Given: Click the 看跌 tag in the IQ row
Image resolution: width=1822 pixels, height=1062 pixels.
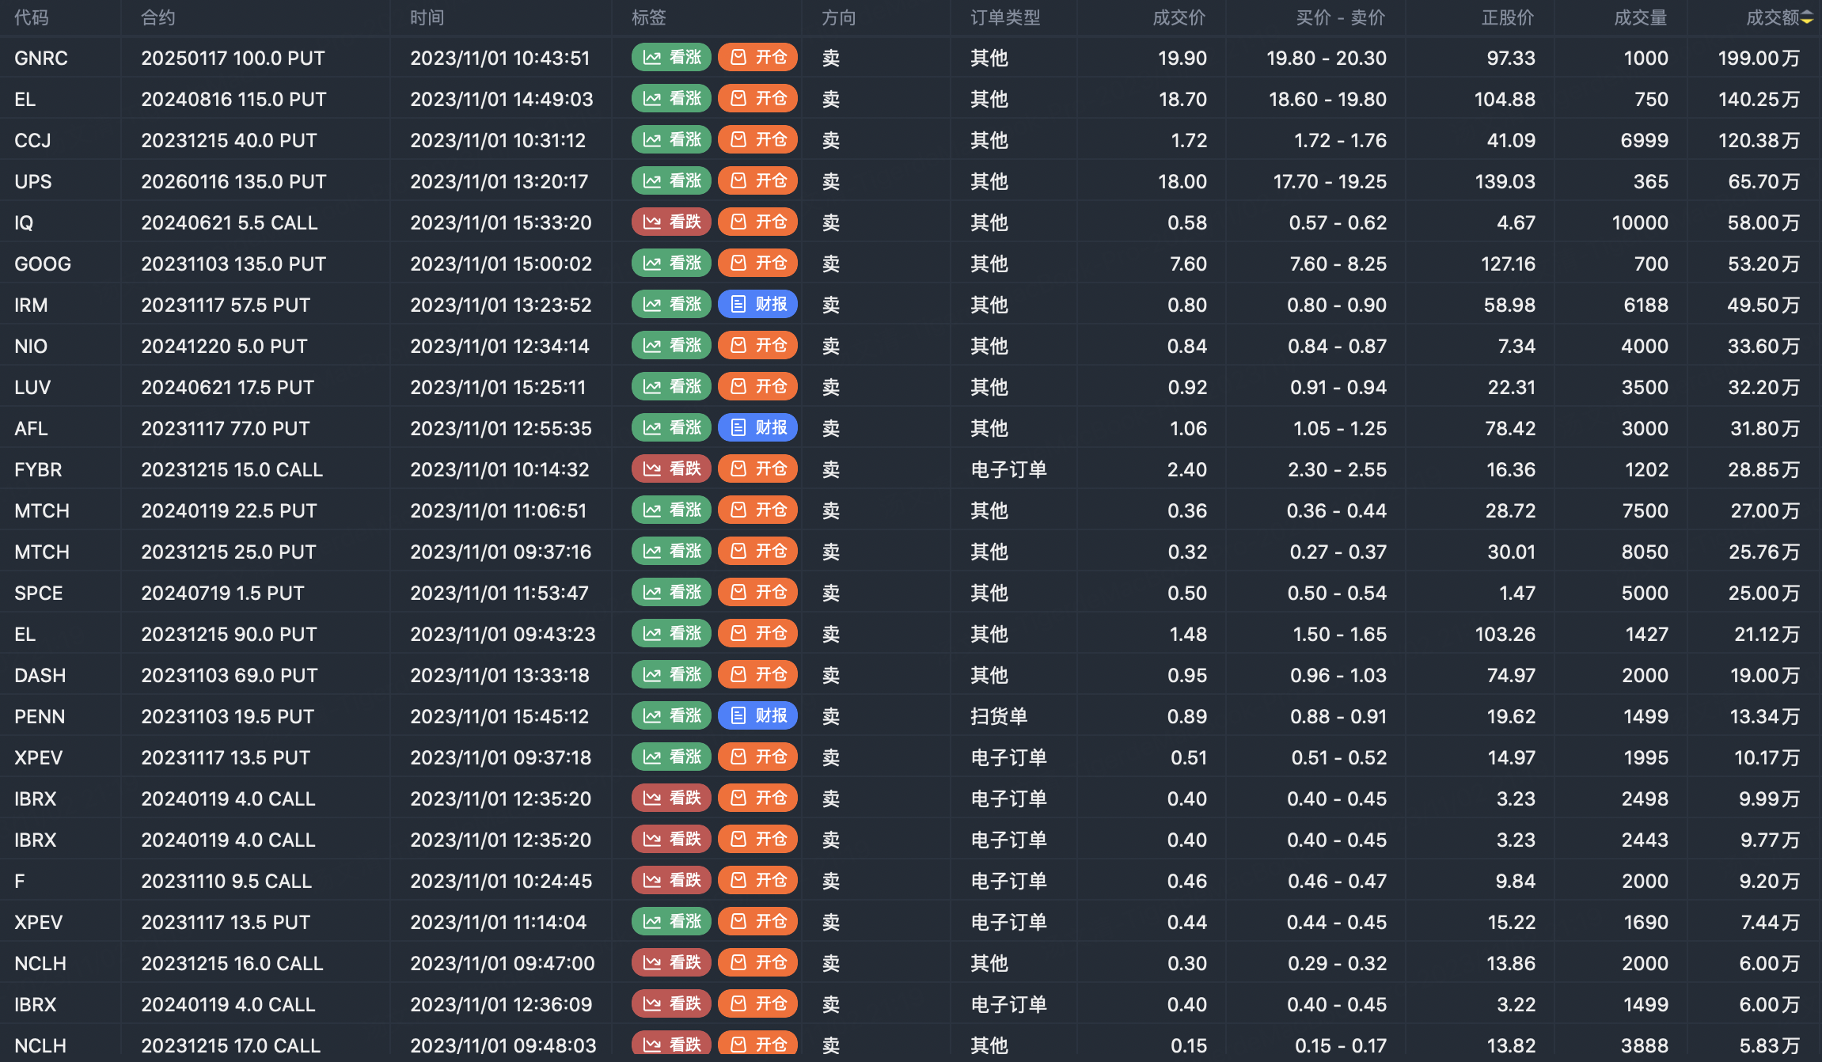Looking at the screenshot, I should tap(671, 222).
